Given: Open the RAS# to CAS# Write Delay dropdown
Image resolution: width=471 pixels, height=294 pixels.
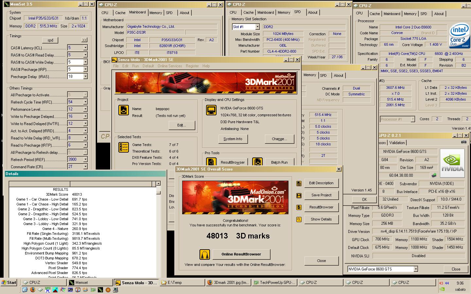Looking at the screenshot, I should (85, 62).
